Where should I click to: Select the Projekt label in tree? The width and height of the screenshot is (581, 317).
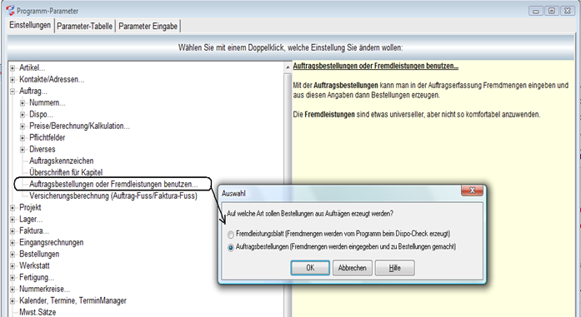30,207
